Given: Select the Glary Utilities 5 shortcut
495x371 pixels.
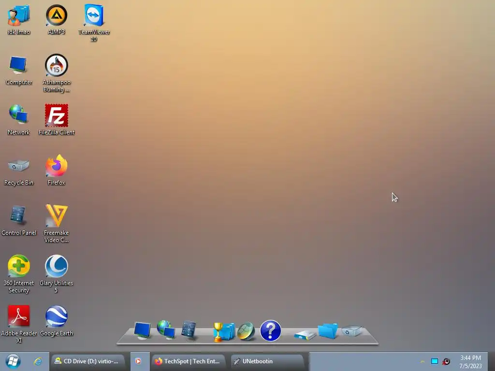Looking at the screenshot, I should coord(56,274).
